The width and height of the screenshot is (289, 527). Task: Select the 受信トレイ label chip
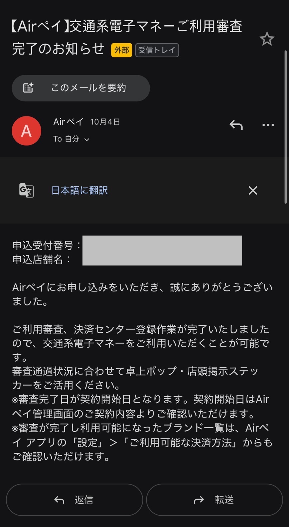pyautogui.click(x=157, y=50)
